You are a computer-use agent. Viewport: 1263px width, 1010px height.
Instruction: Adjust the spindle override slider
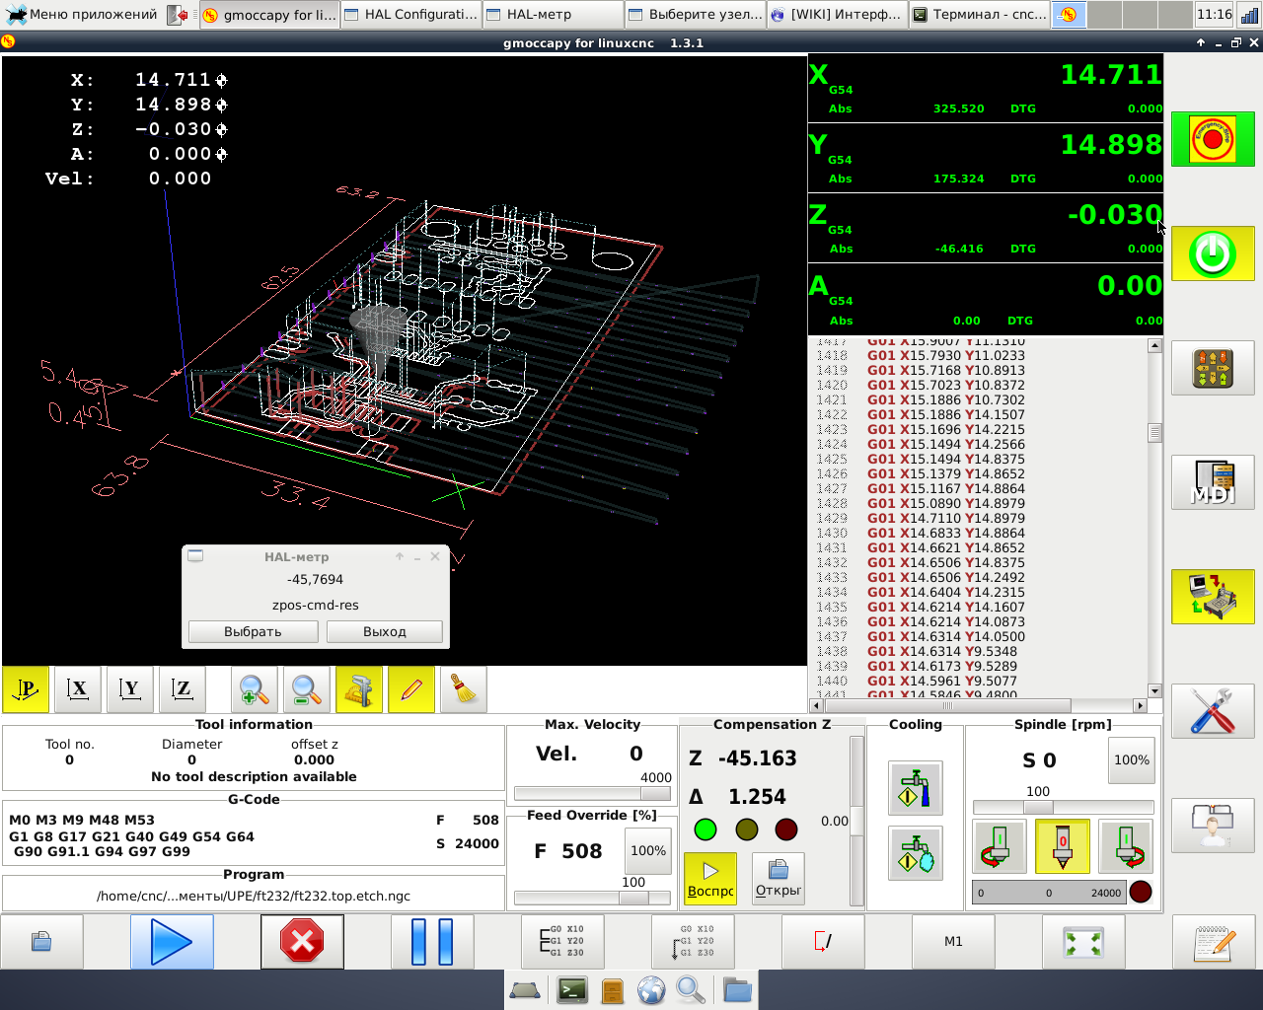click(x=1037, y=807)
